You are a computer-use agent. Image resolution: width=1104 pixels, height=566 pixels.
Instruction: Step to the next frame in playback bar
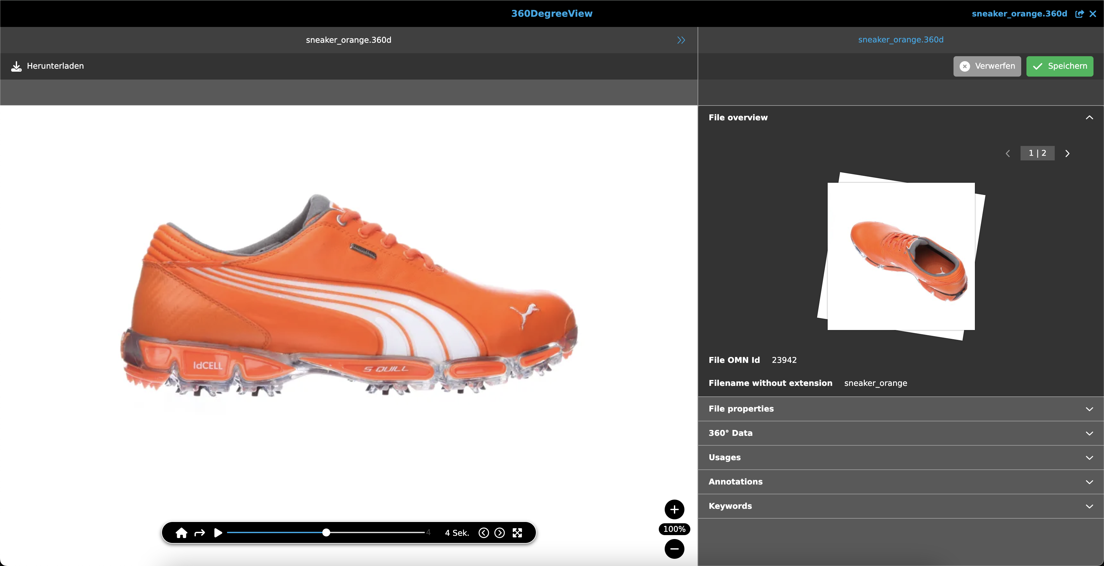[x=499, y=532]
